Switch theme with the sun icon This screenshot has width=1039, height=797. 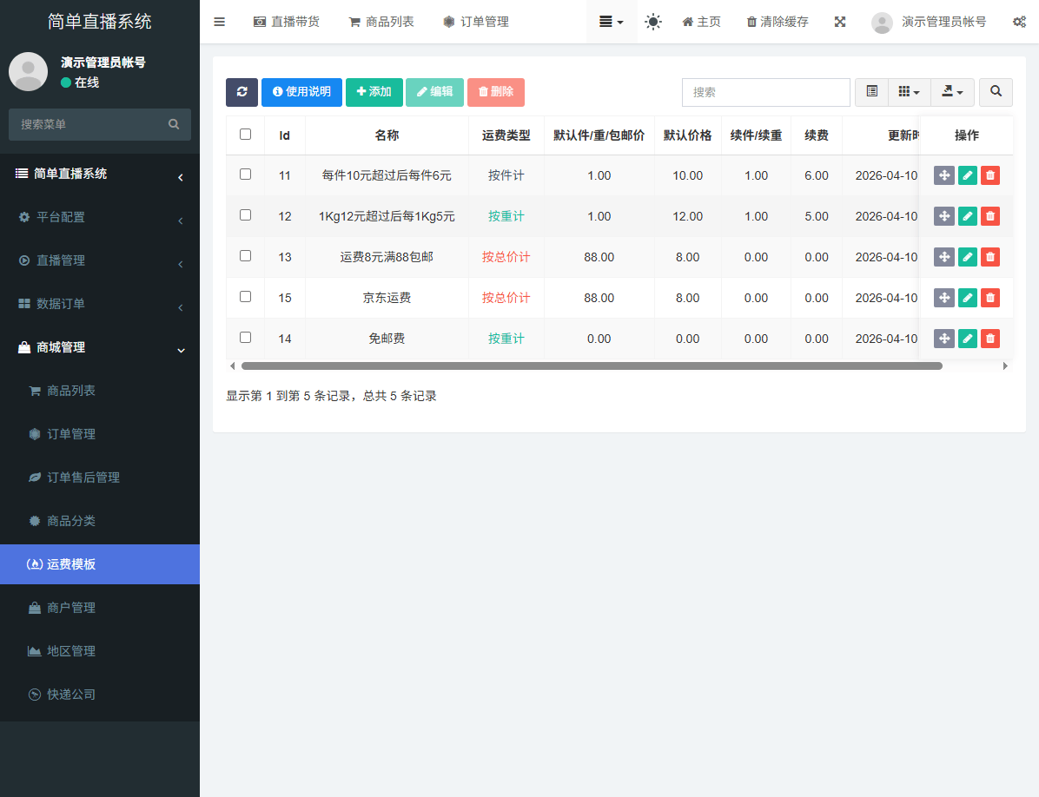pyautogui.click(x=652, y=22)
